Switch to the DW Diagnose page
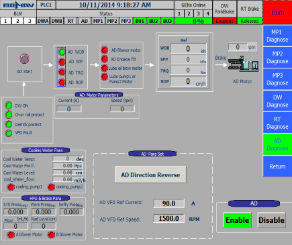This screenshot has height=245, width=292. (x=277, y=101)
